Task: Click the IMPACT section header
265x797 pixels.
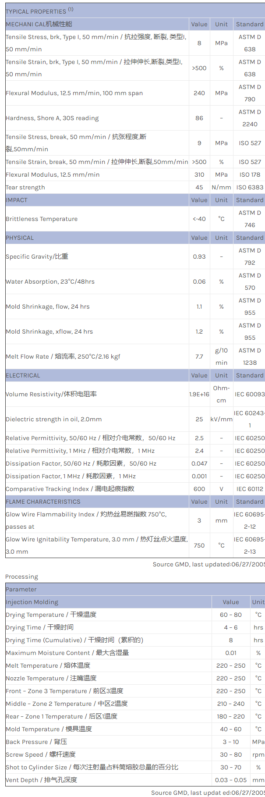Action: coord(17,200)
